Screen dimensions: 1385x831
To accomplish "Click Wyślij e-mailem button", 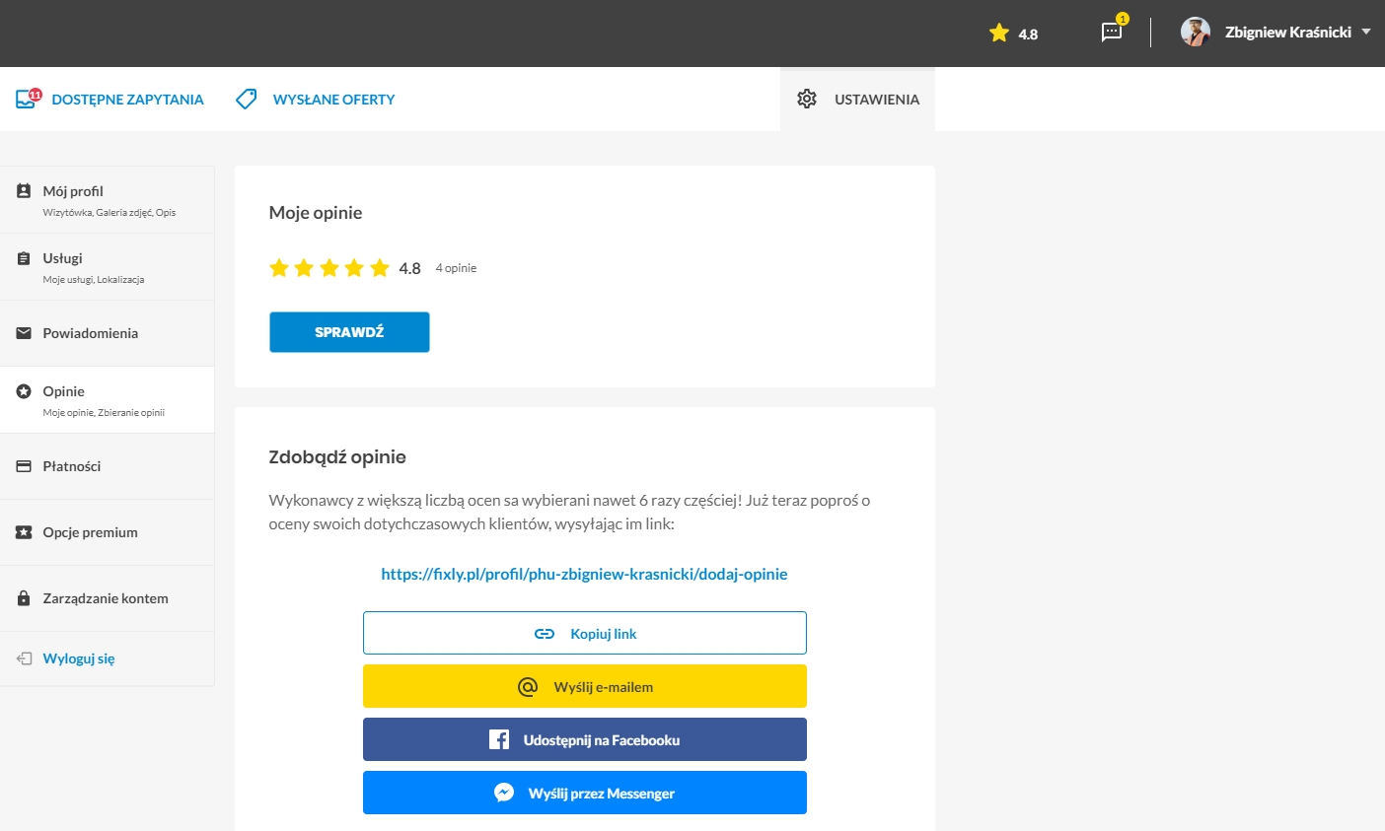I will (x=585, y=686).
